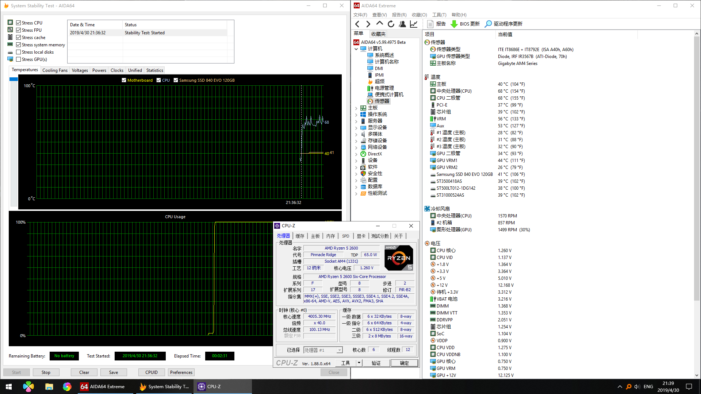Expand the 主板 tree node
The height and width of the screenshot is (394, 701).
click(x=356, y=108)
